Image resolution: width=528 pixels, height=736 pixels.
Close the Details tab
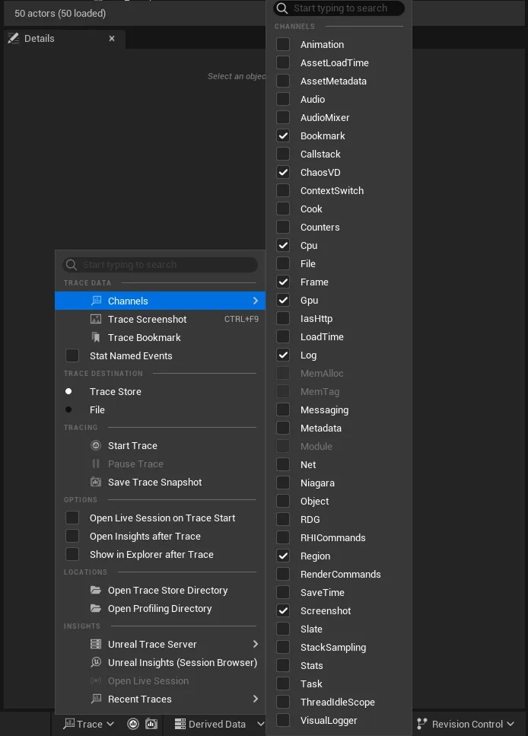[112, 39]
